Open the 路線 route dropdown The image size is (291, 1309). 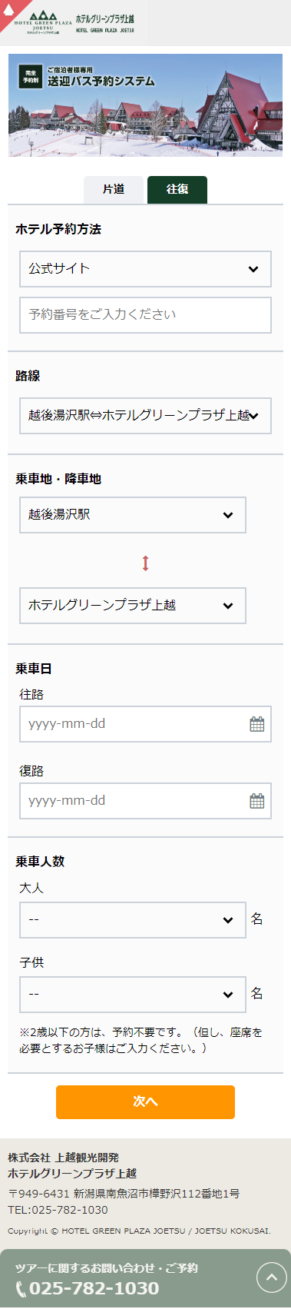(145, 416)
